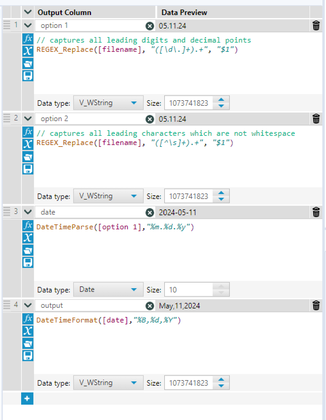Delete the option 1 output column
Viewport: 326px width, 420px height.
tap(316, 26)
